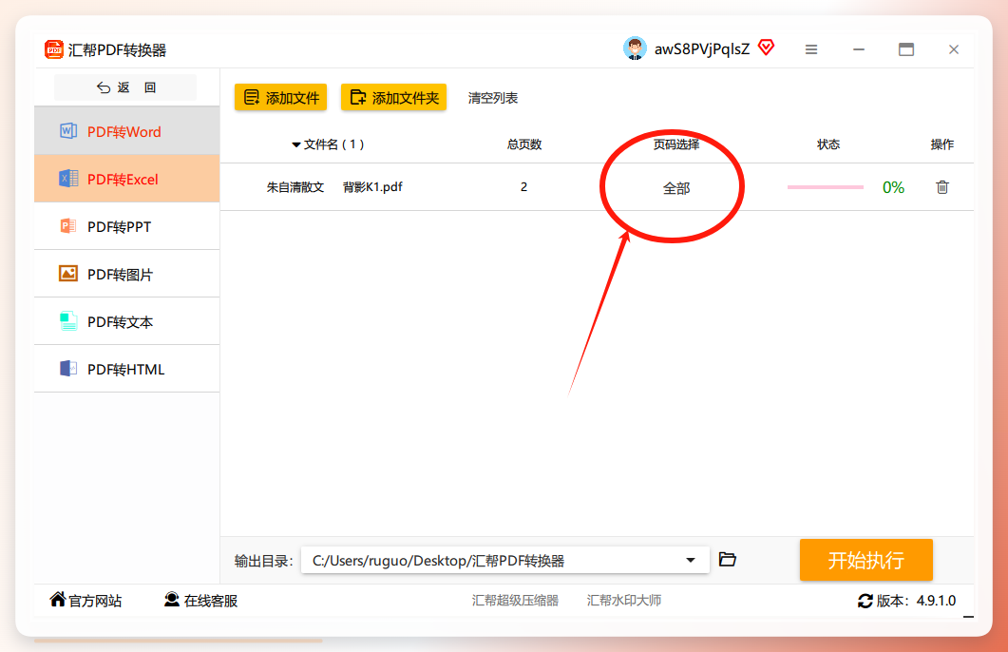Click the HTML icon beside PDF转HTML
This screenshot has height=652, width=1008.
click(x=68, y=369)
